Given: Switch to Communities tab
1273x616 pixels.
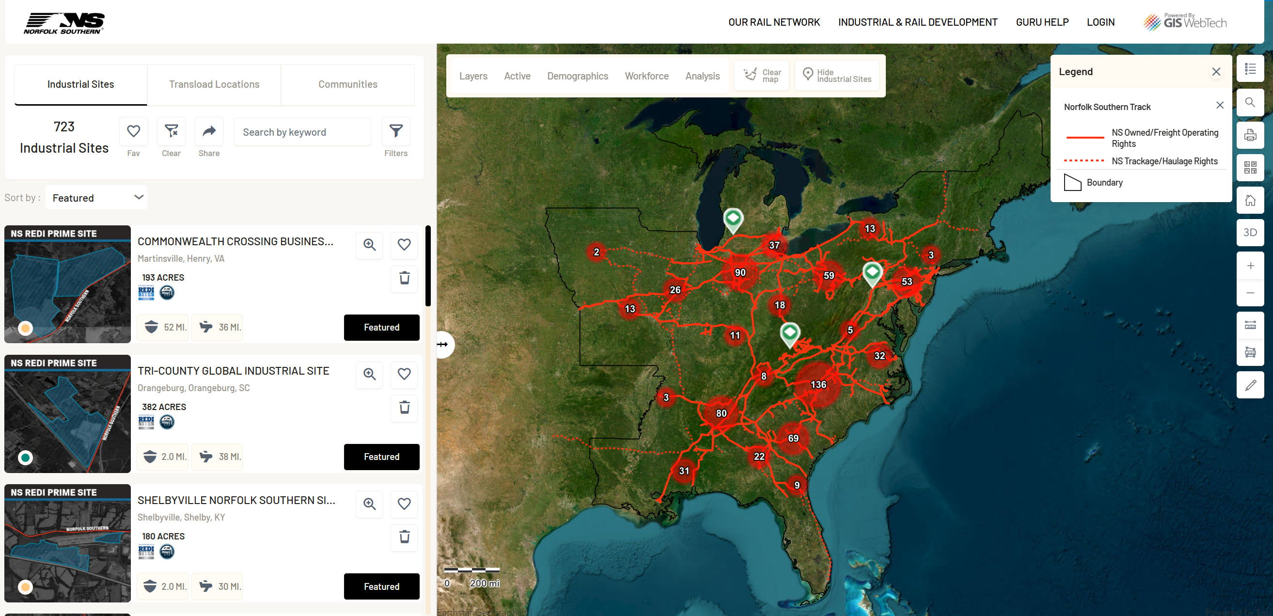Looking at the screenshot, I should pos(347,84).
